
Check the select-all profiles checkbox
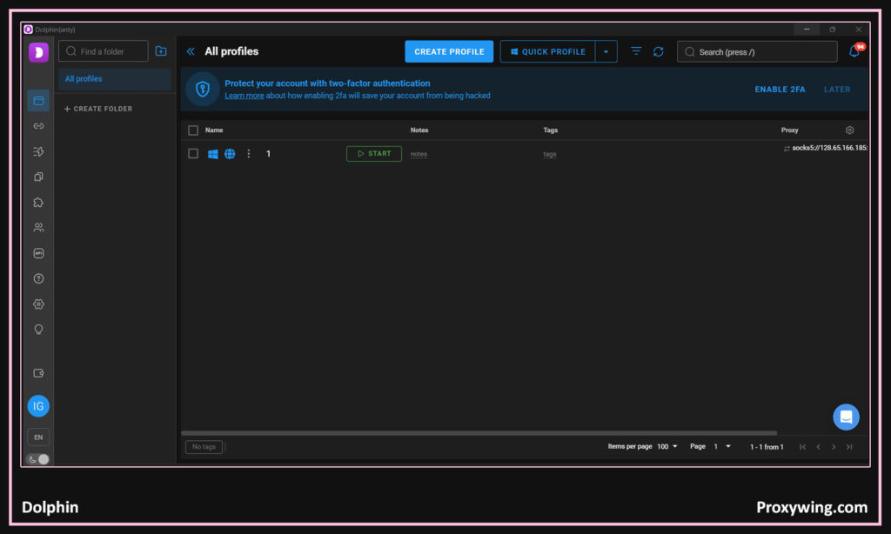pos(193,130)
